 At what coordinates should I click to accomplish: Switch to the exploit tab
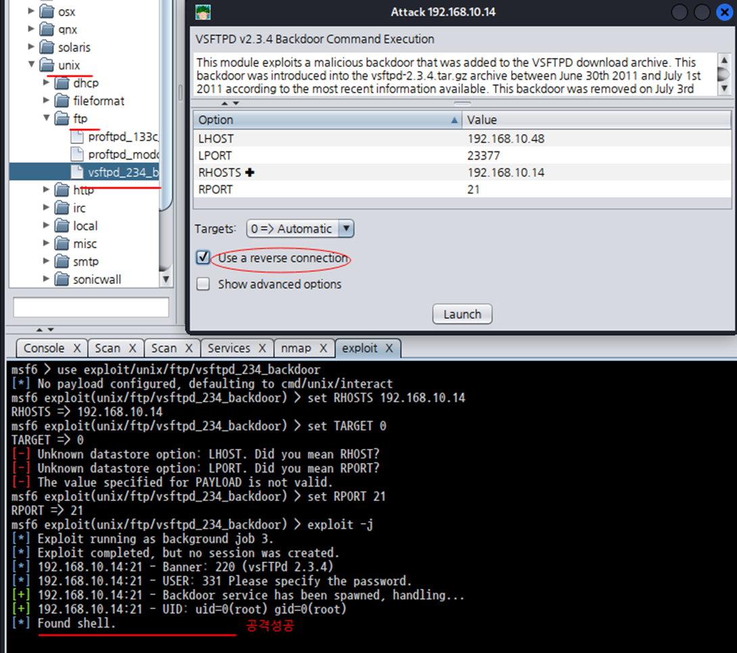[360, 348]
